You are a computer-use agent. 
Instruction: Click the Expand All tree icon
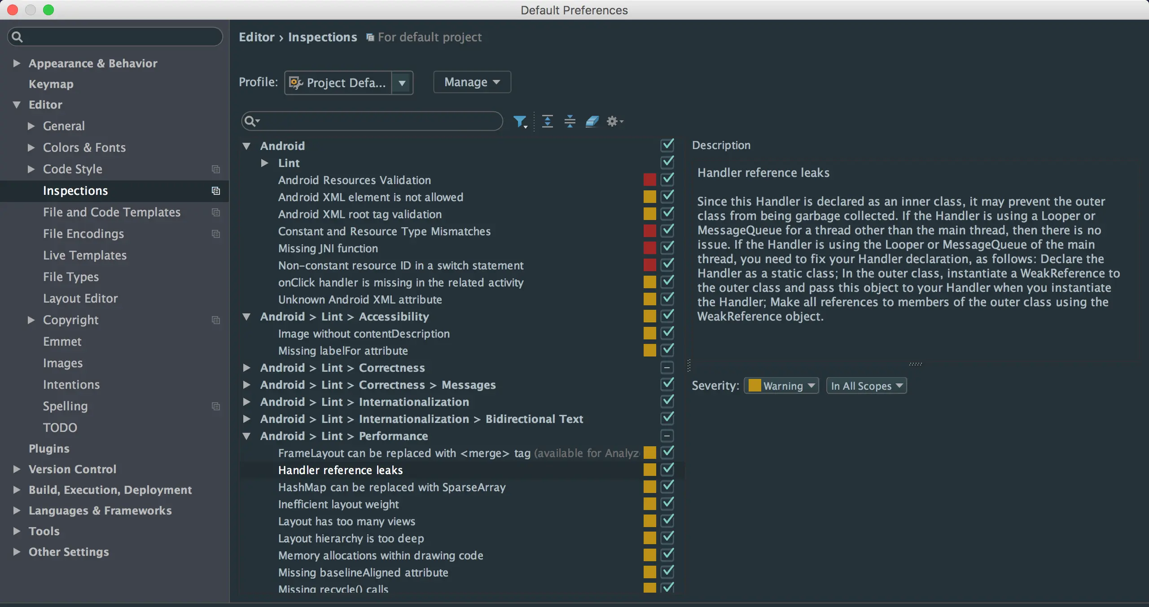[x=547, y=121]
